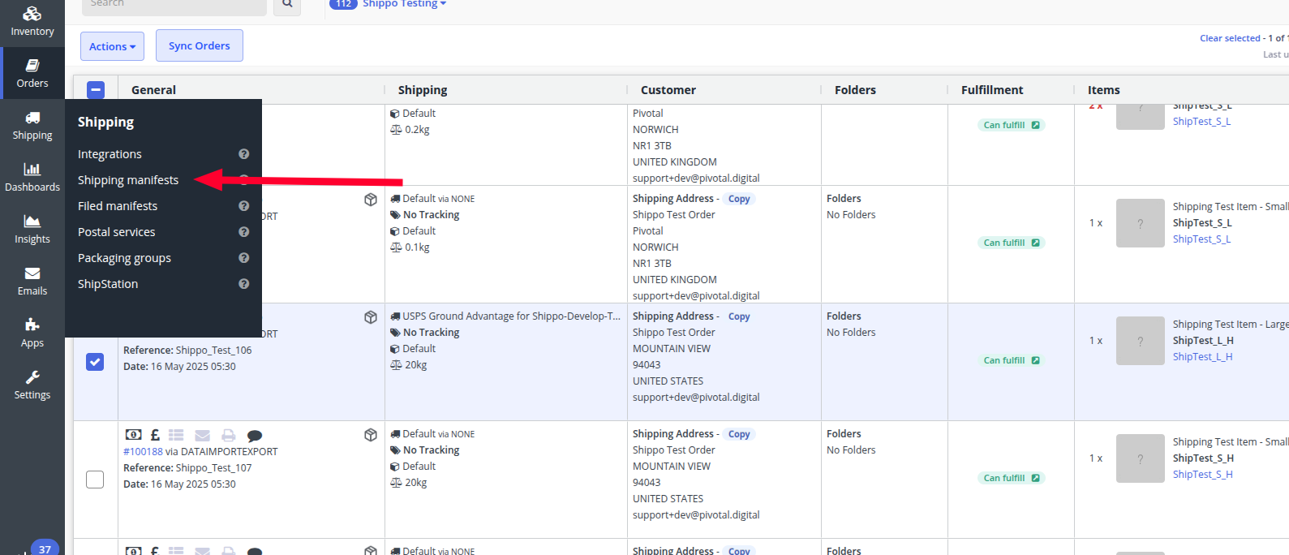Open the Actions dropdown

(112, 46)
